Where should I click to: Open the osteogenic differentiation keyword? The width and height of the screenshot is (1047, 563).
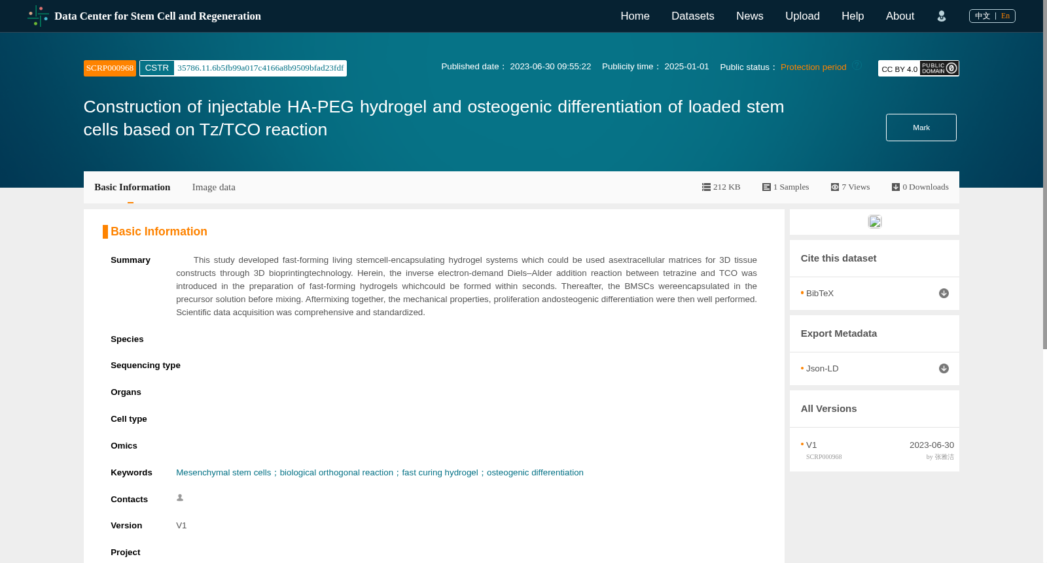pos(535,473)
